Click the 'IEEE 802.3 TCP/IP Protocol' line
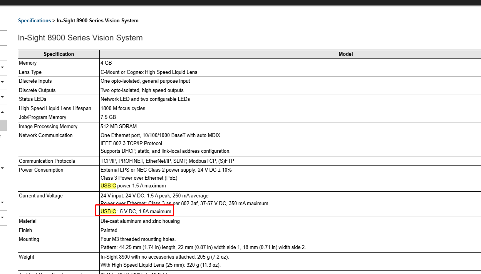Image resolution: width=481 pixels, height=274 pixels. 131,143
